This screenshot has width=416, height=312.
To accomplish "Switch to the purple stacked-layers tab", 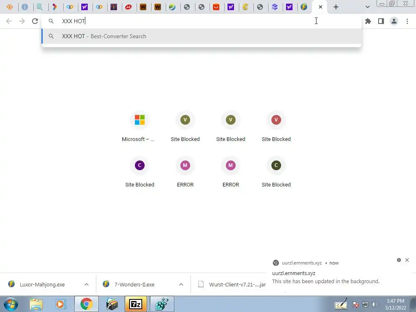I will click(x=275, y=7).
